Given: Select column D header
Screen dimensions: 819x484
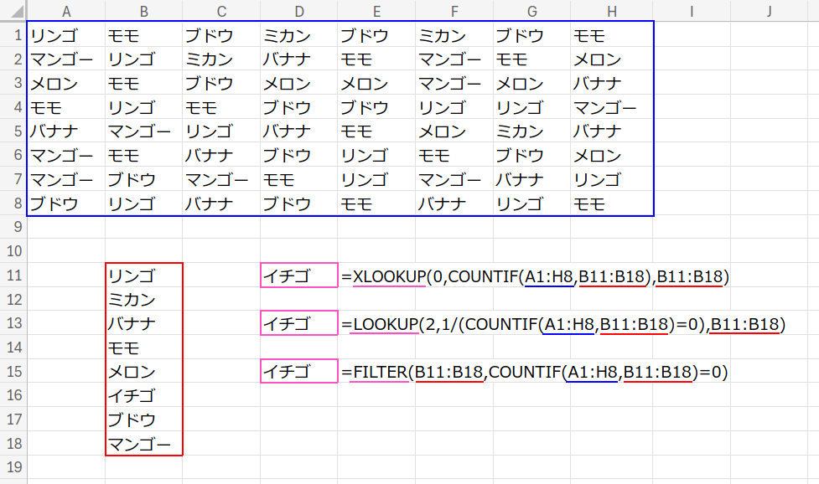Looking at the screenshot, I should (299, 10).
